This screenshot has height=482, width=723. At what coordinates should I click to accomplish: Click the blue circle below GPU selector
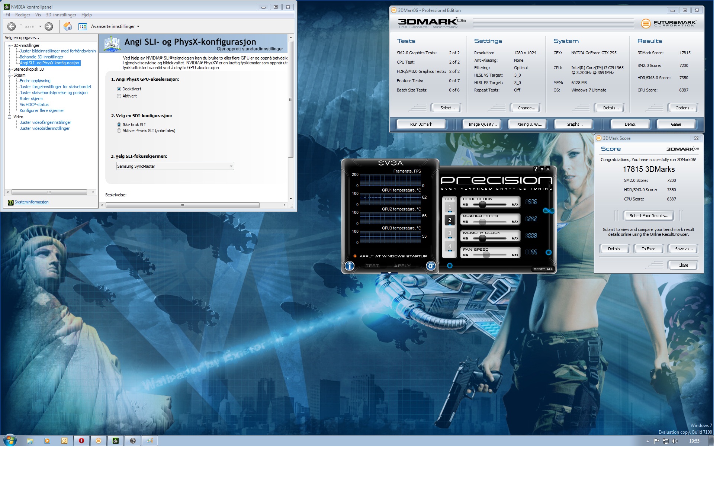click(x=450, y=266)
